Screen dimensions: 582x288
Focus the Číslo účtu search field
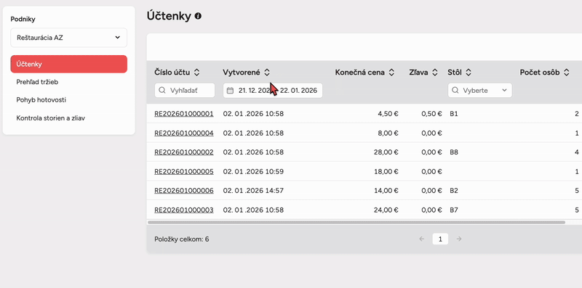tap(185, 91)
